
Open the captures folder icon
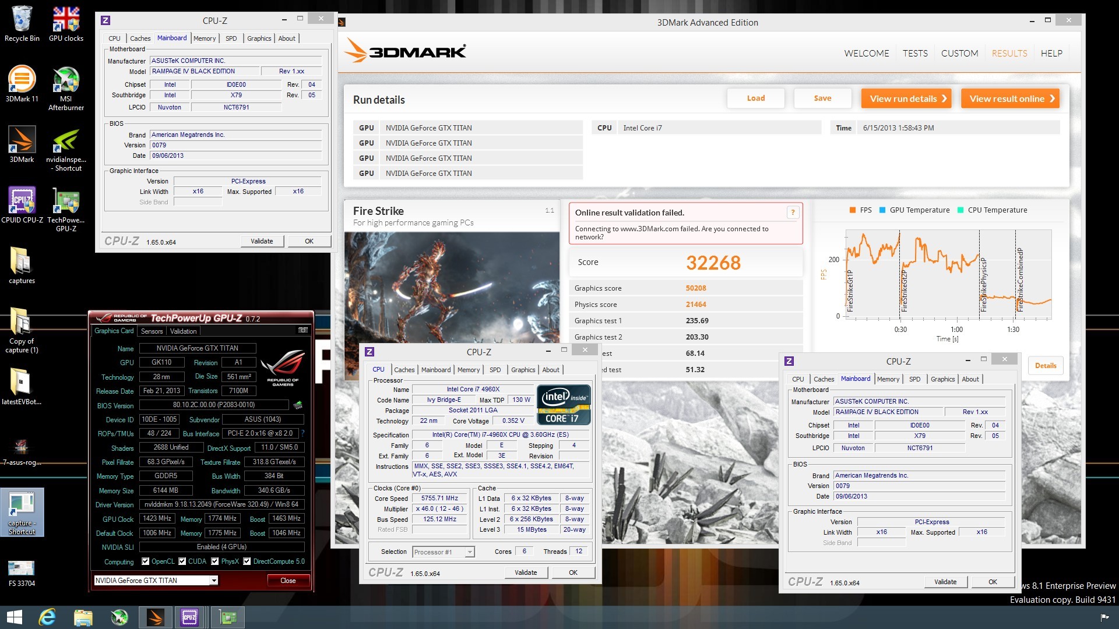[x=22, y=266]
